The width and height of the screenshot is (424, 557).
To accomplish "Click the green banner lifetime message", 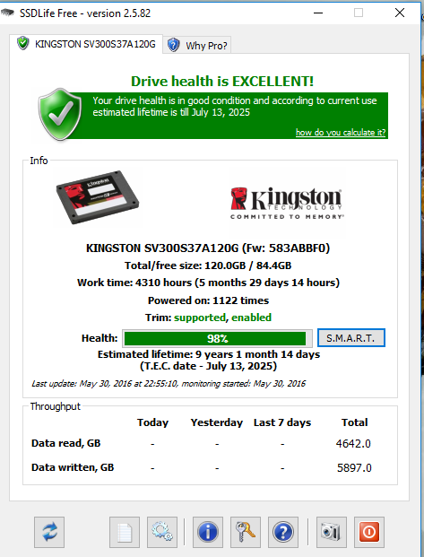I will (235, 106).
